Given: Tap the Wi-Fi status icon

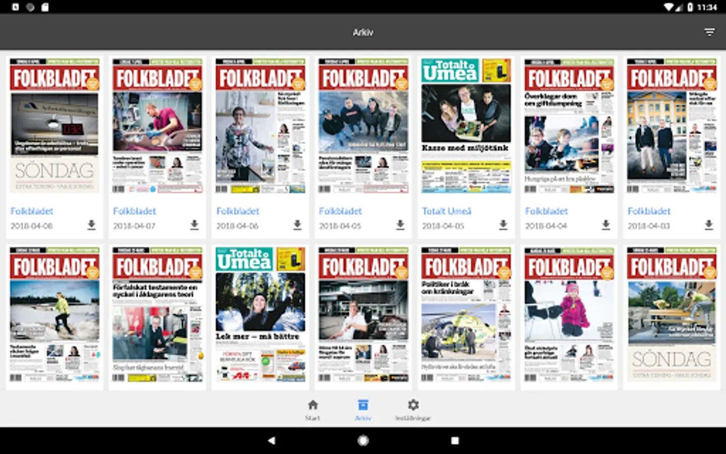Looking at the screenshot, I should [x=669, y=7].
